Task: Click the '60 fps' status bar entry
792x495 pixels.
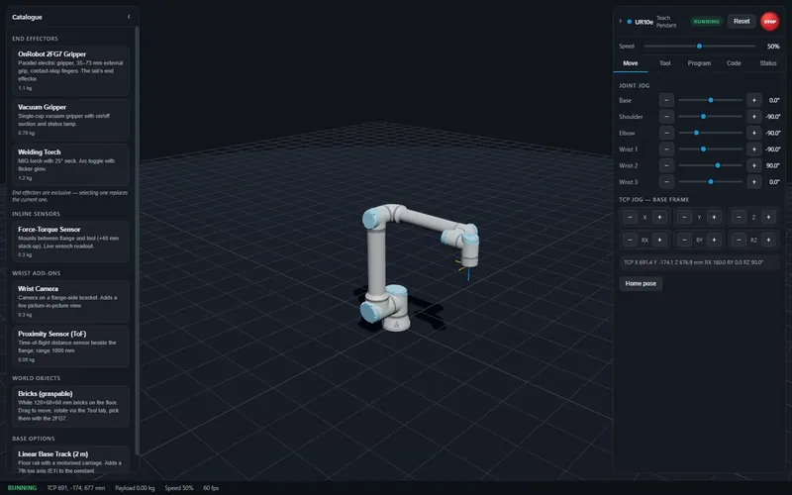Action: [211, 488]
